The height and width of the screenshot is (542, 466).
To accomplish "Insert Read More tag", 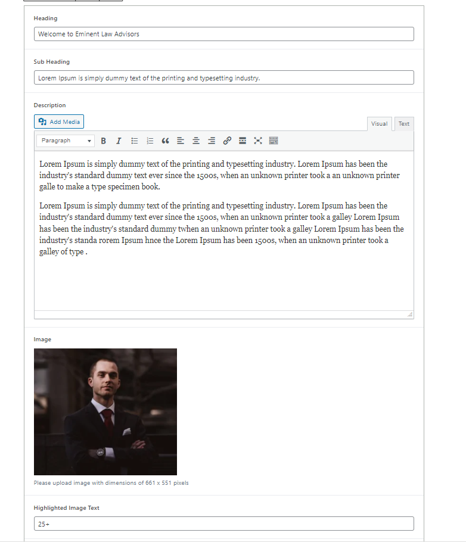I will [243, 141].
